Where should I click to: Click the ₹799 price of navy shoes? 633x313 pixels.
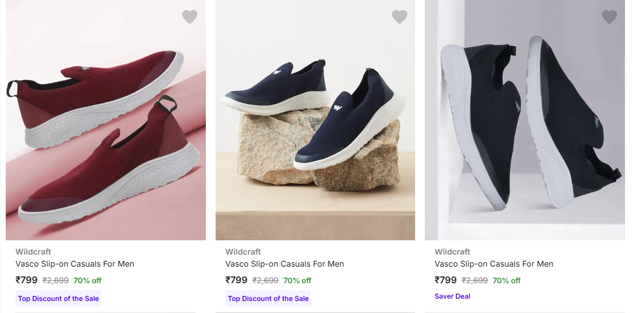(x=236, y=280)
